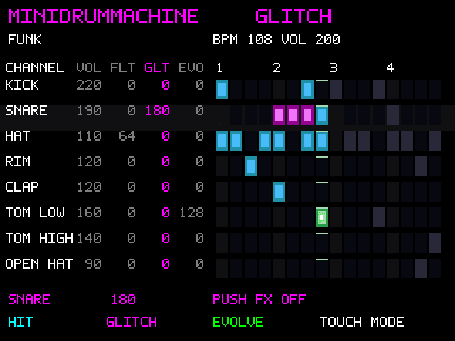Viewport: 455px width, 341px height.
Task: Enable the Open Hat step 1 cell
Action: (222, 269)
